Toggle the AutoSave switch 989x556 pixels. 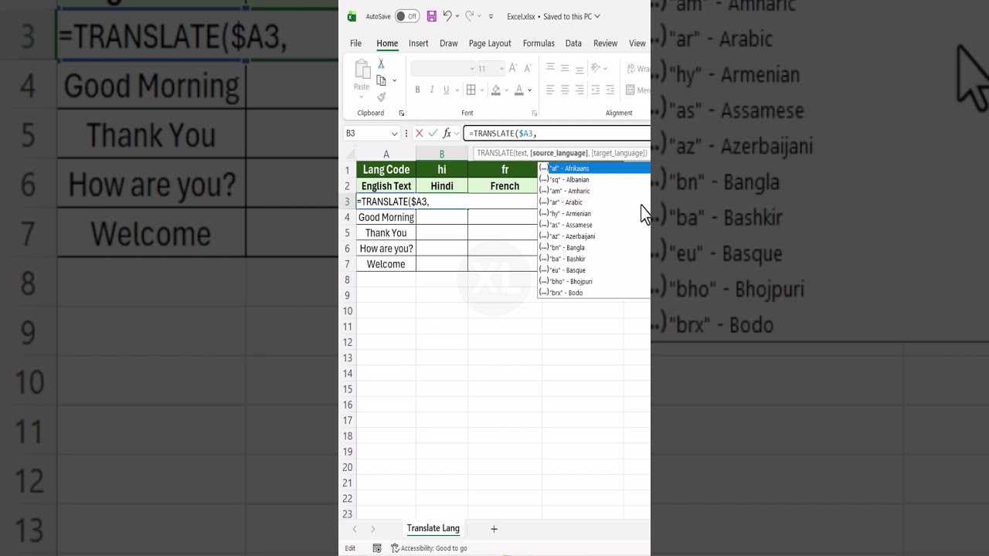coord(406,16)
